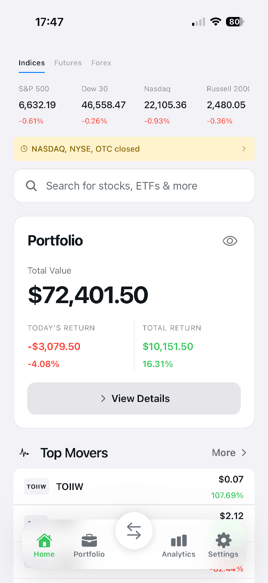
Task: Tap the TOIIW ticker logo
Action: pos(37,486)
